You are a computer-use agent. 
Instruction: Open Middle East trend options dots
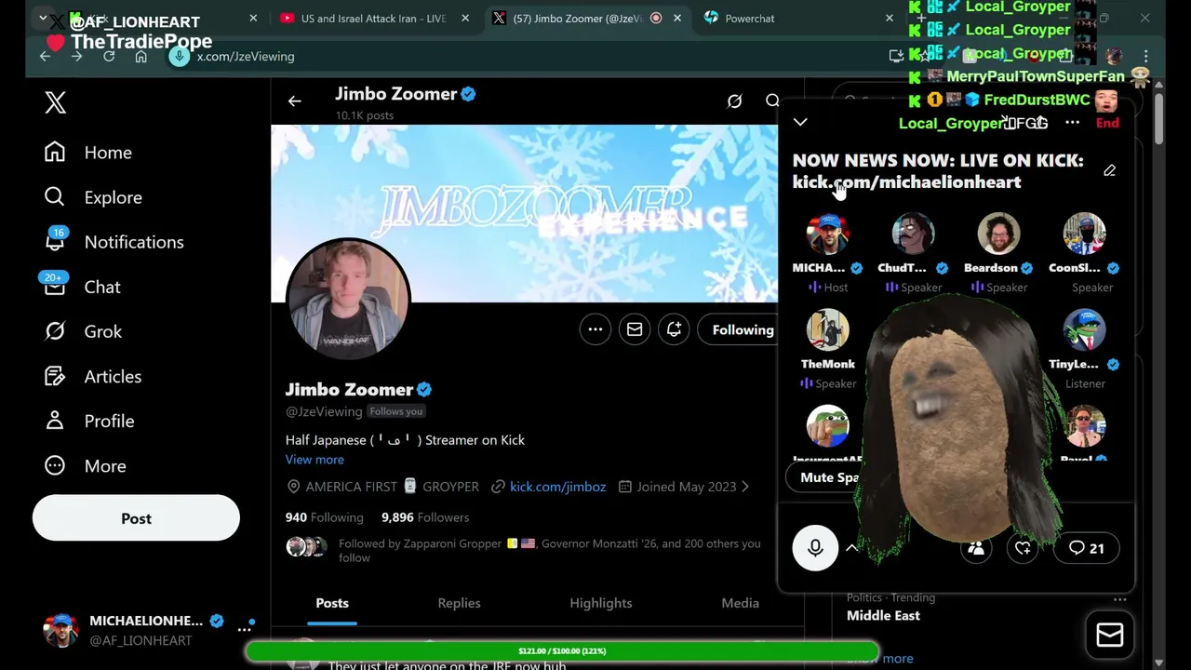[1119, 599]
